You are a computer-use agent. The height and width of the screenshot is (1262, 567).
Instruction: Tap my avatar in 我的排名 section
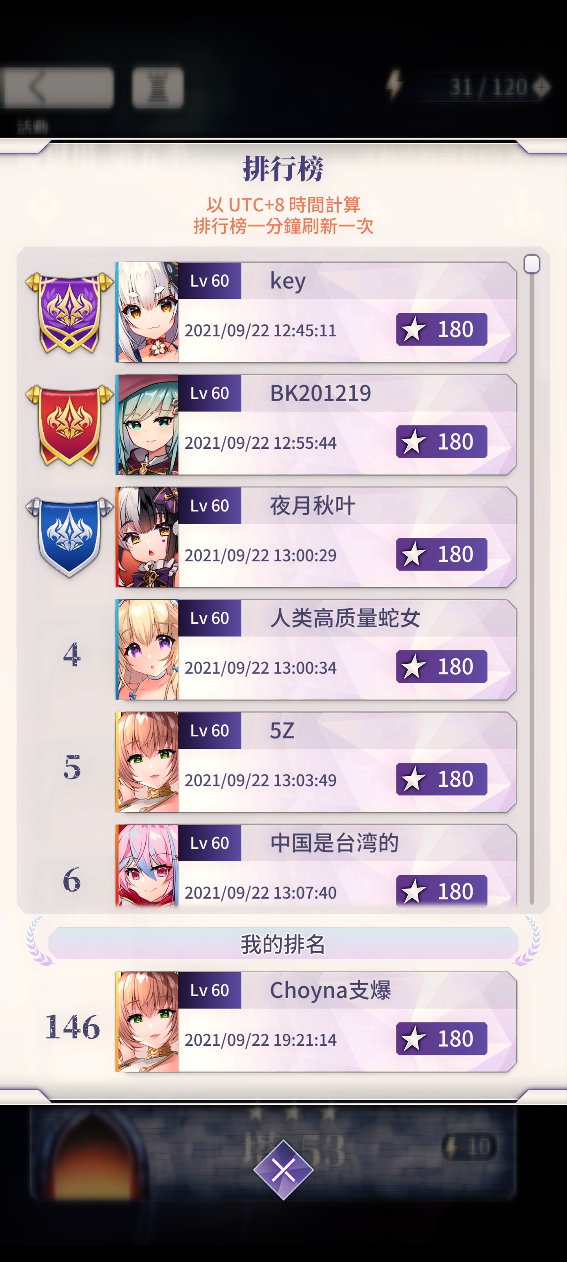point(147,1022)
